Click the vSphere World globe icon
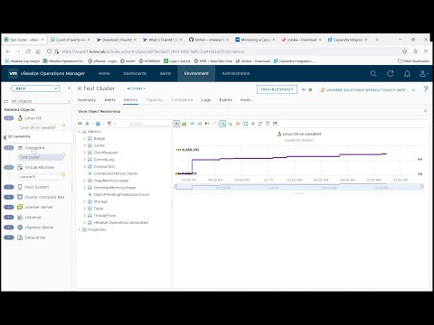This screenshot has width=434, height=325. [x=20, y=227]
